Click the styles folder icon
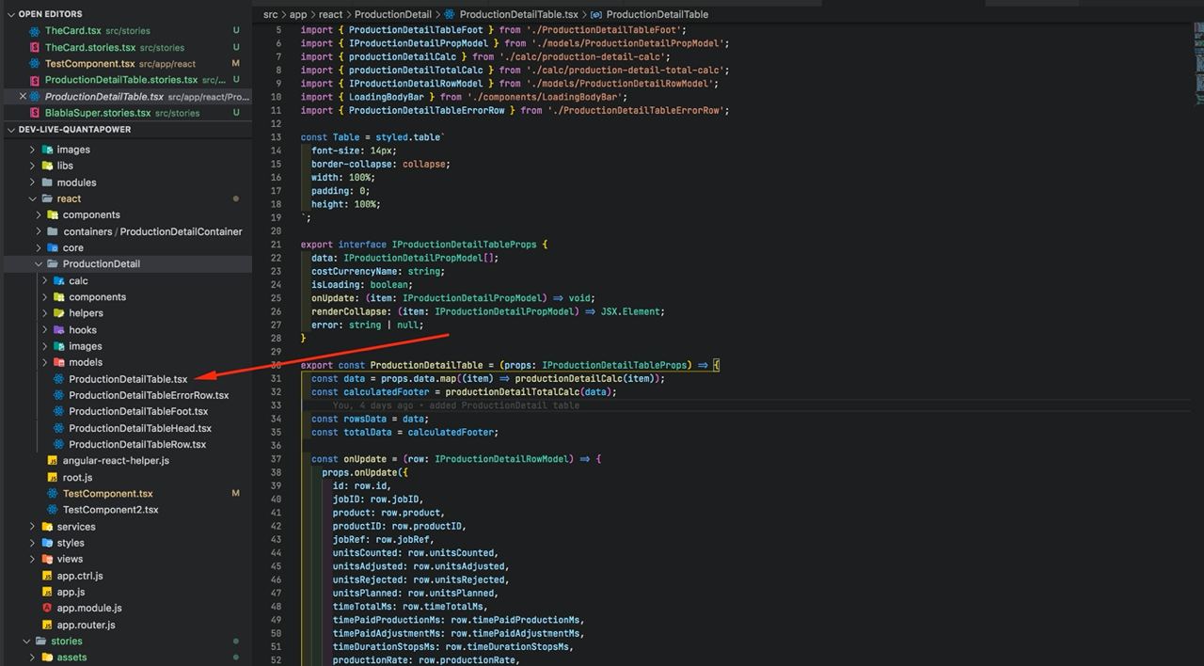The width and height of the screenshot is (1204, 666). coord(47,543)
